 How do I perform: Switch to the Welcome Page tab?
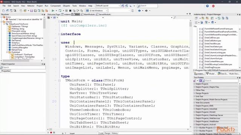pos(53,14)
